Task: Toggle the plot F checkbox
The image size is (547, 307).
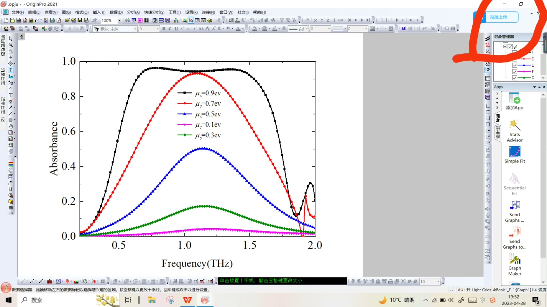Action: click(x=515, y=71)
